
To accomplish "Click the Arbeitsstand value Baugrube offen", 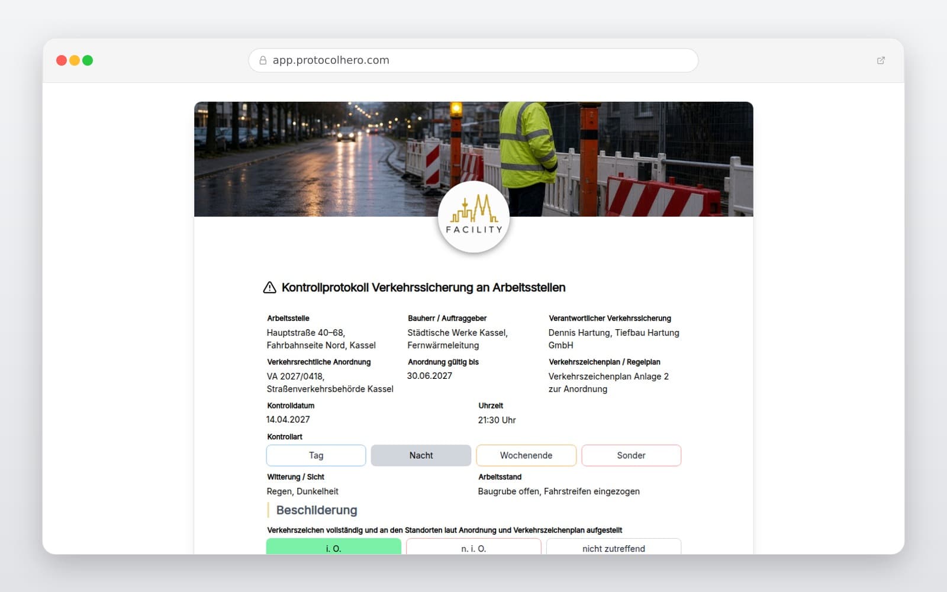I will pyautogui.click(x=559, y=491).
